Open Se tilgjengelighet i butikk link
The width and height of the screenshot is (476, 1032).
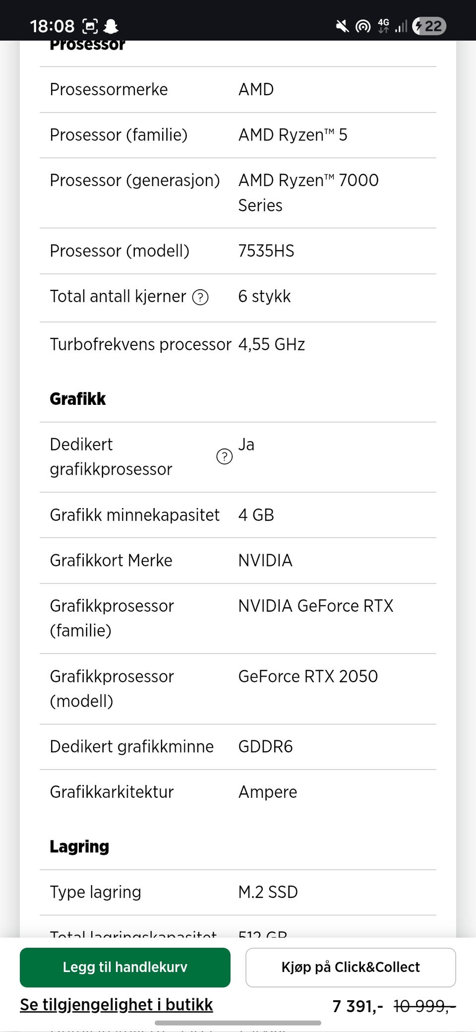tap(116, 1005)
